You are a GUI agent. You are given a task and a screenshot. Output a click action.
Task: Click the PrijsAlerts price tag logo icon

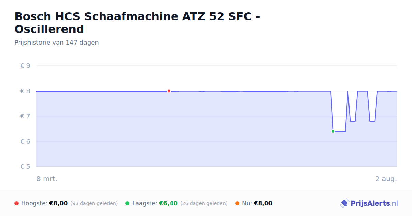(x=344, y=203)
